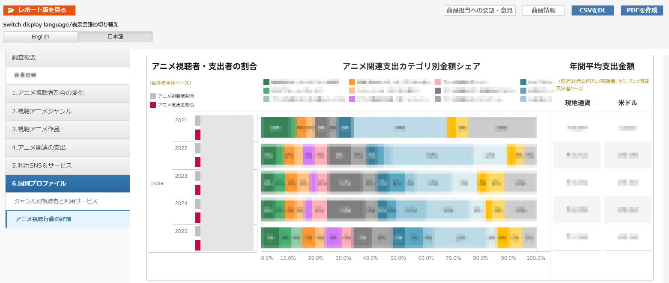Image resolution: width=669 pixels, height=283 pixels.
Task: Click the pink legend swatch
Action: tap(438, 82)
